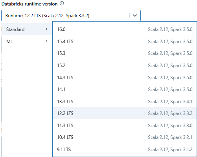Screen dimensions: 197x157
Task: Expand the Standard submenu arrow
Action: pos(46,29)
